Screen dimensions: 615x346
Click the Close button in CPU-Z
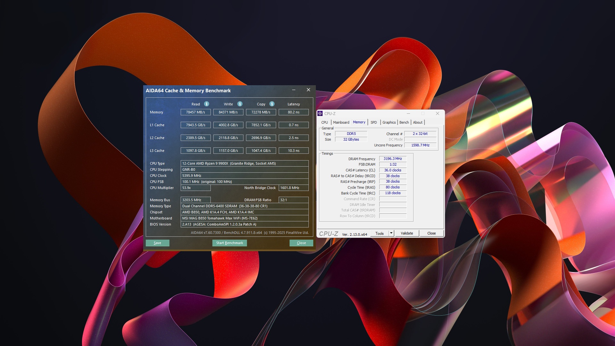tap(431, 233)
